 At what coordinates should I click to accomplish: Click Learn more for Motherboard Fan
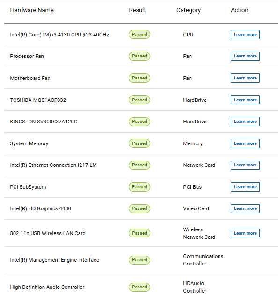tap(245, 78)
